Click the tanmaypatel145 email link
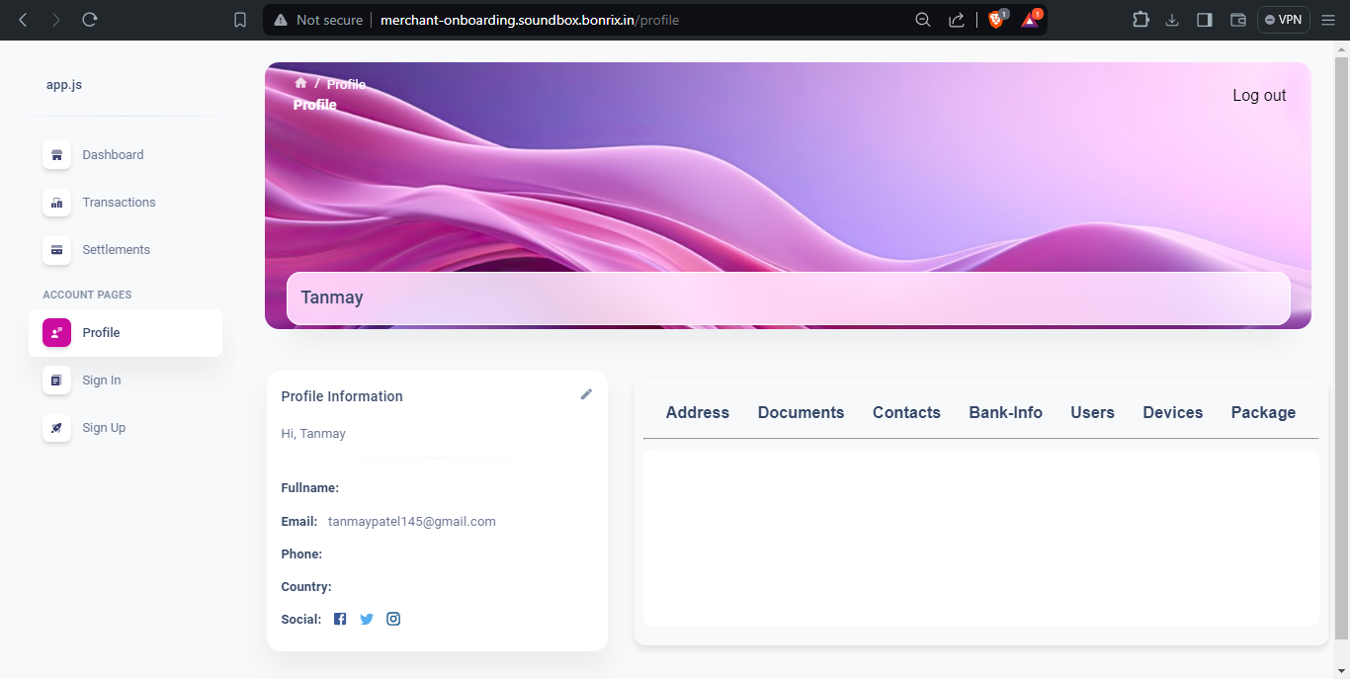Screen dimensions: 1350x679 [x=411, y=521]
